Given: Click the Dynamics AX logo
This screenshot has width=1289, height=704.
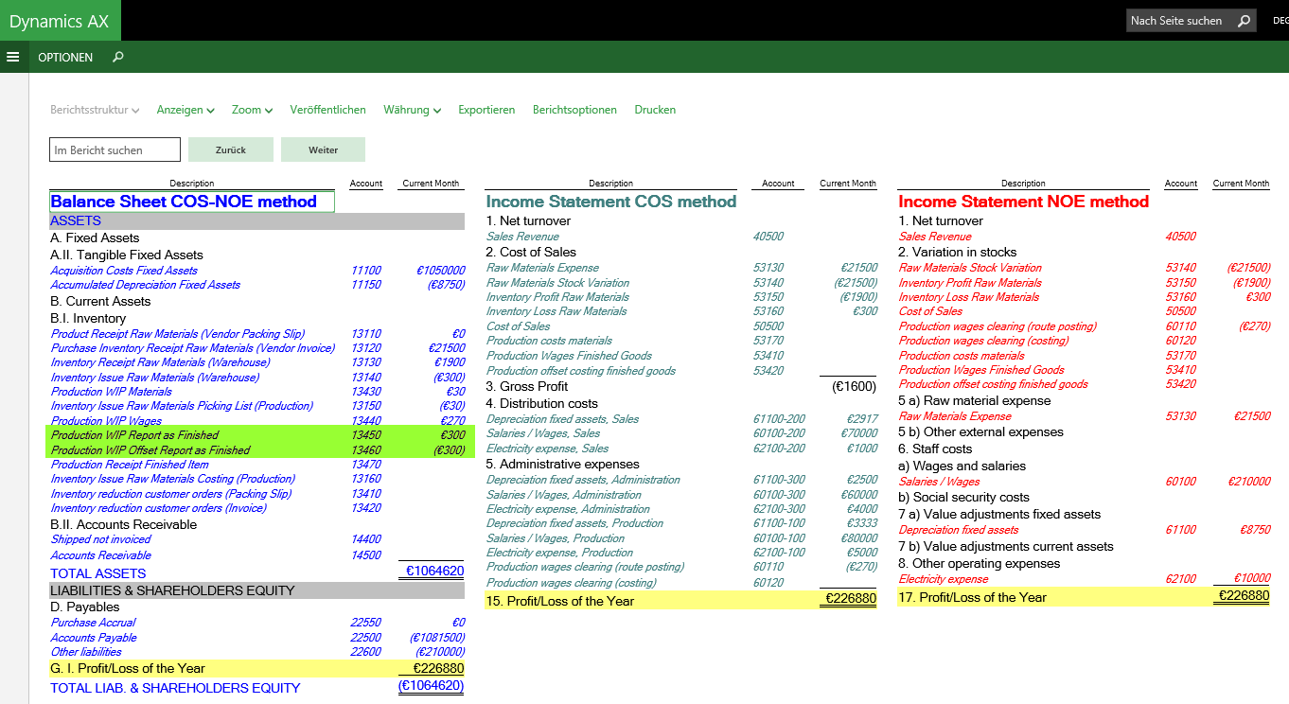Looking at the screenshot, I should point(60,21).
